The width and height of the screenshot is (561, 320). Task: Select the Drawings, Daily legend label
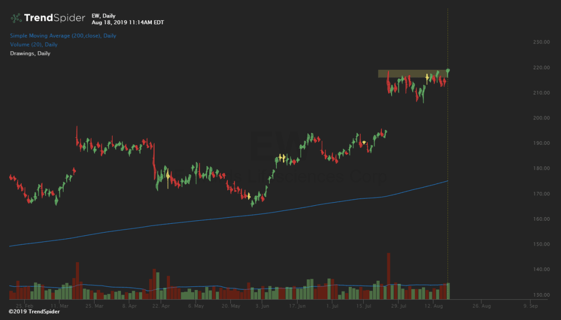coord(30,53)
